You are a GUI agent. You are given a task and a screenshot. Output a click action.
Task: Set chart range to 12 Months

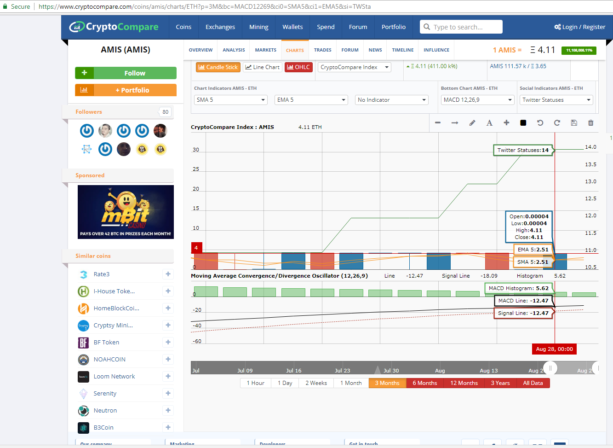click(x=464, y=383)
